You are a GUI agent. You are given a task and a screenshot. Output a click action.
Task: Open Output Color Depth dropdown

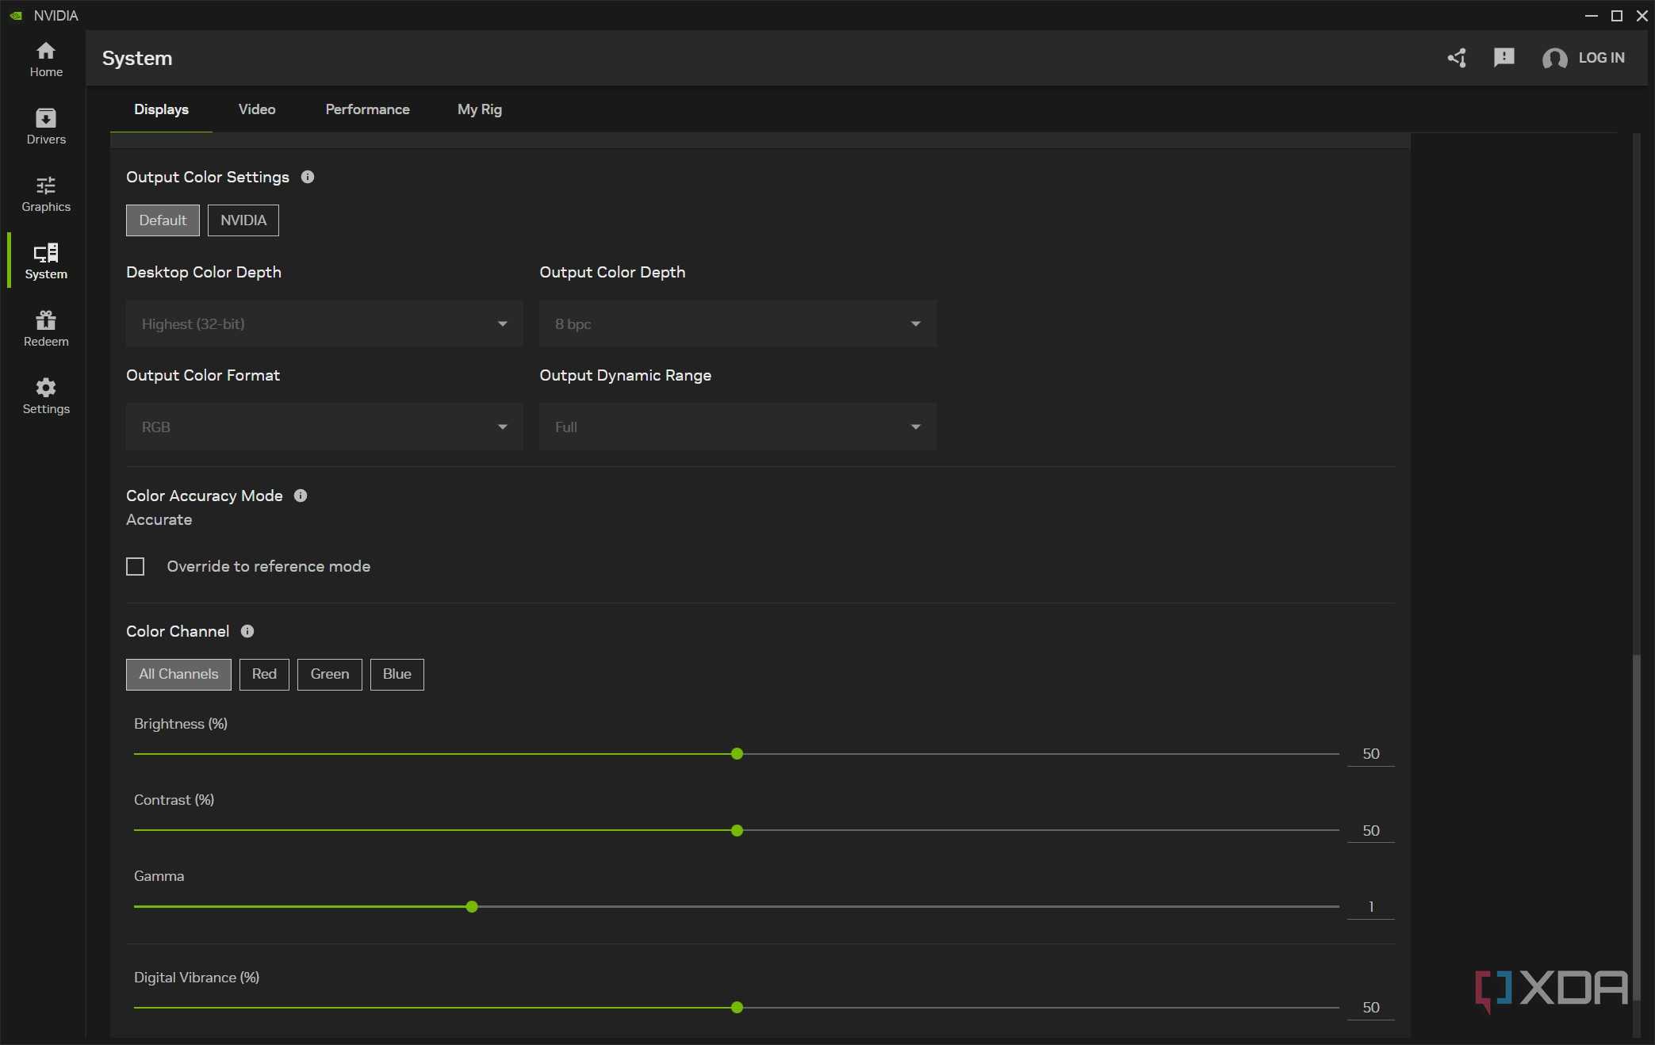click(x=738, y=323)
